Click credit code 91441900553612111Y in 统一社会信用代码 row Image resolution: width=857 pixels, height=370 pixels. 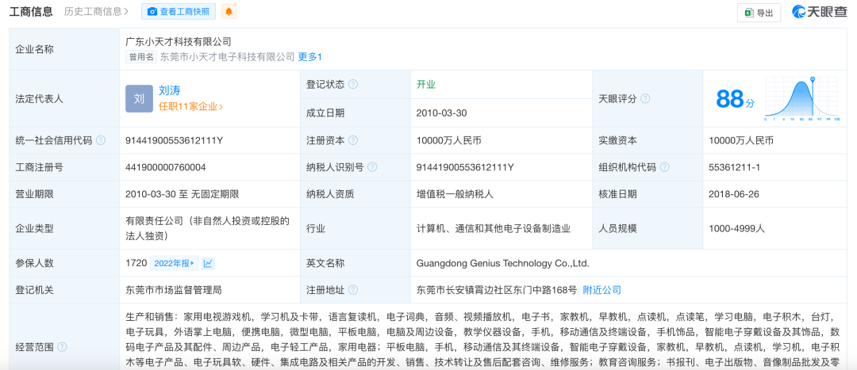[174, 140]
